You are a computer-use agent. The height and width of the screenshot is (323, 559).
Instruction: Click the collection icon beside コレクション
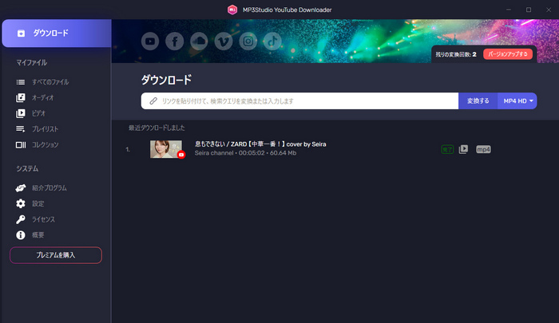tap(21, 144)
